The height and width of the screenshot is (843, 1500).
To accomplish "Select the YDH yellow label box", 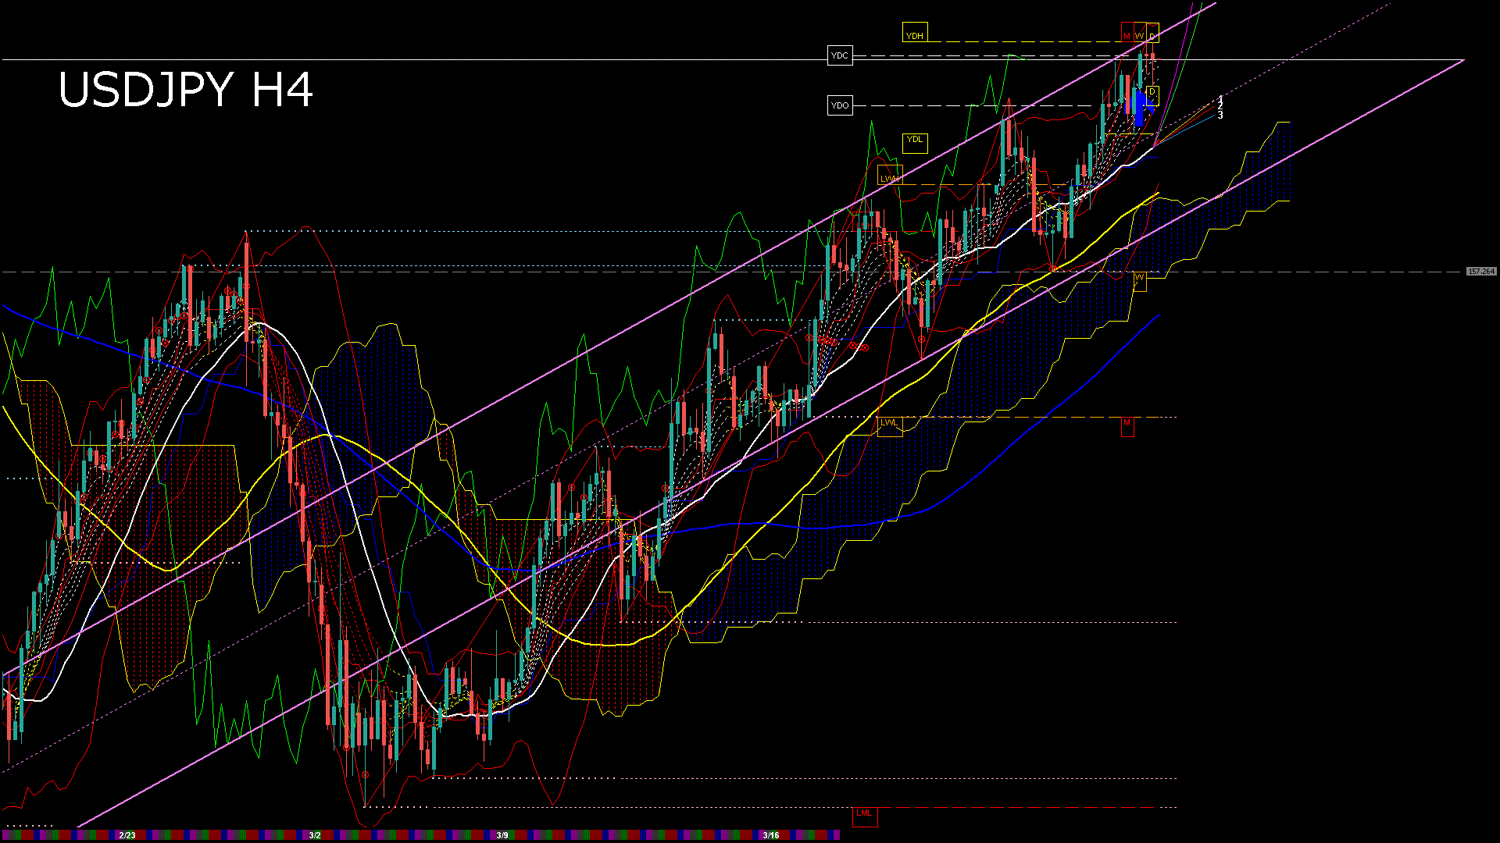I will 915,34.
